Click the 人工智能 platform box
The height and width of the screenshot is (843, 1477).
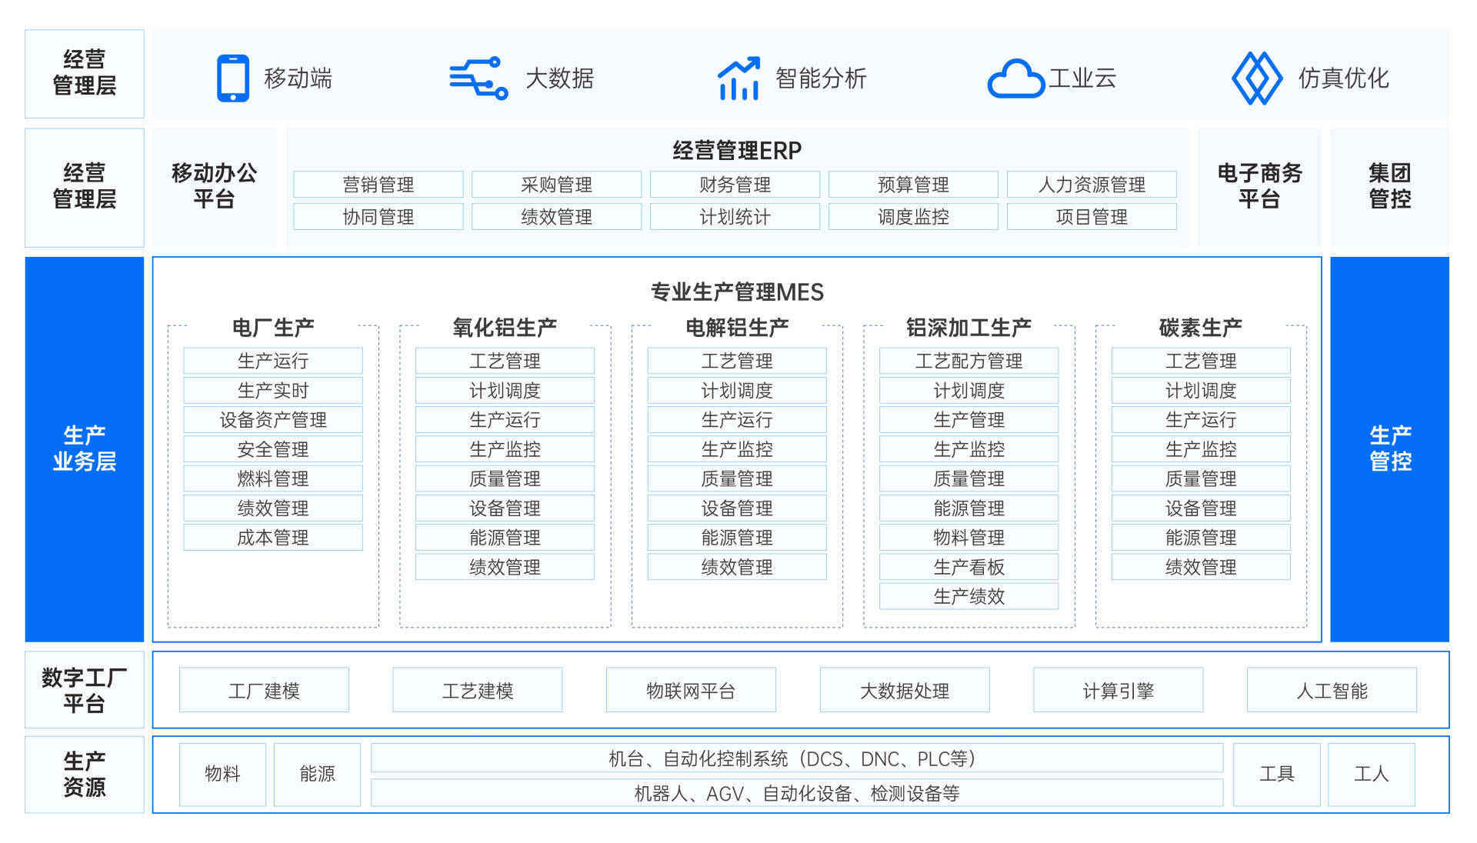pyautogui.click(x=1331, y=690)
